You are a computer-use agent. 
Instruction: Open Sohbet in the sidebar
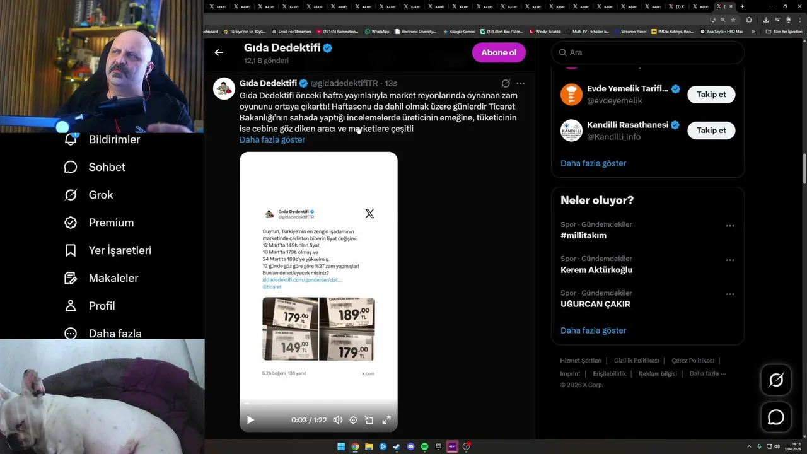pos(95,167)
